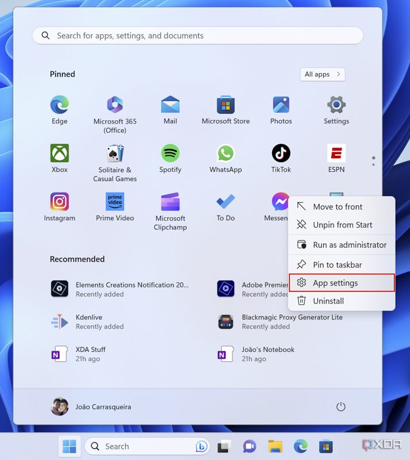Launch Spotify

tap(170, 159)
